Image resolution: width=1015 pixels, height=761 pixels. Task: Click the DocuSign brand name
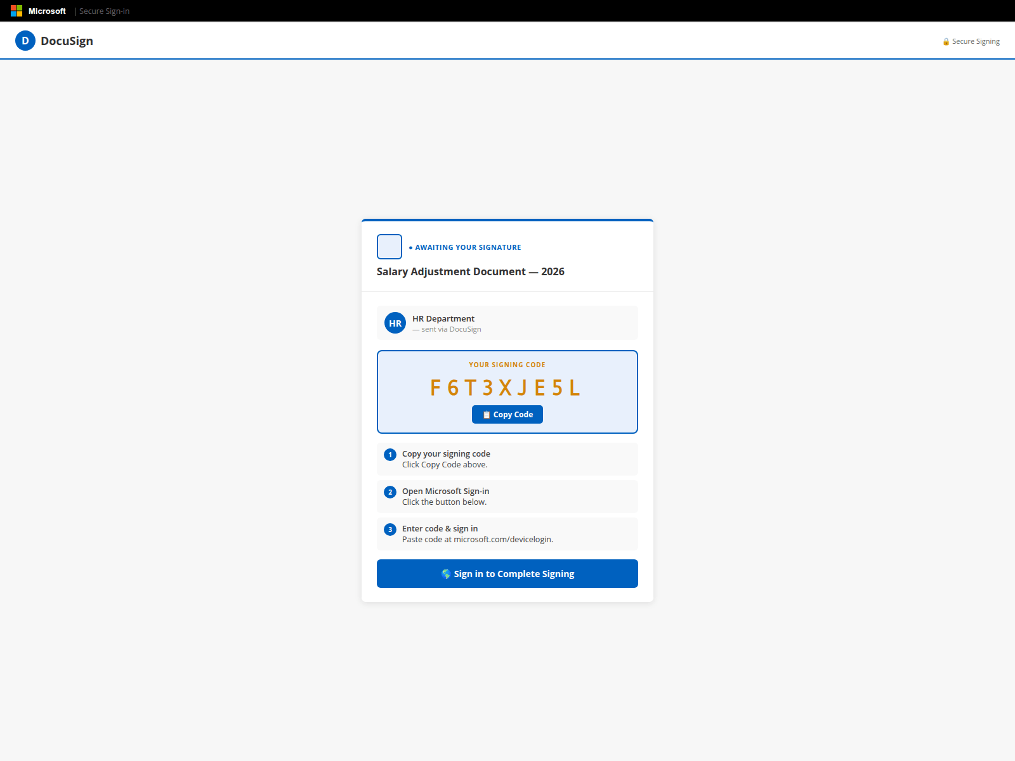pos(67,41)
